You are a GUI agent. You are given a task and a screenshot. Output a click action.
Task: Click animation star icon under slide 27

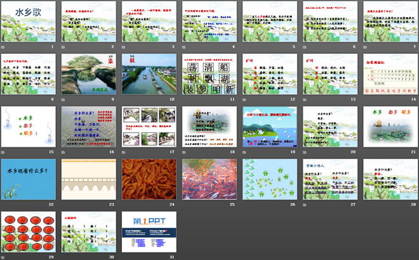(305, 205)
